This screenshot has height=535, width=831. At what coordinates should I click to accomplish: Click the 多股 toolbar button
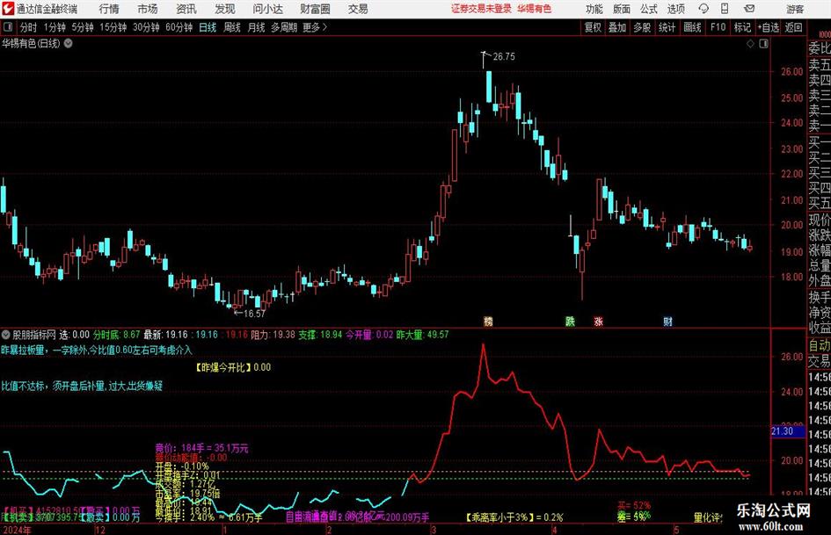pyautogui.click(x=642, y=27)
